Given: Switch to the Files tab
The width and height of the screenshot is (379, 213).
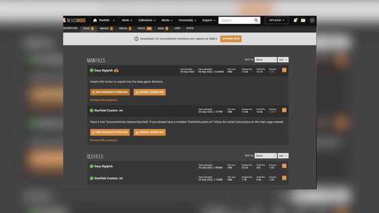Looking at the screenshot, I should point(88,28).
